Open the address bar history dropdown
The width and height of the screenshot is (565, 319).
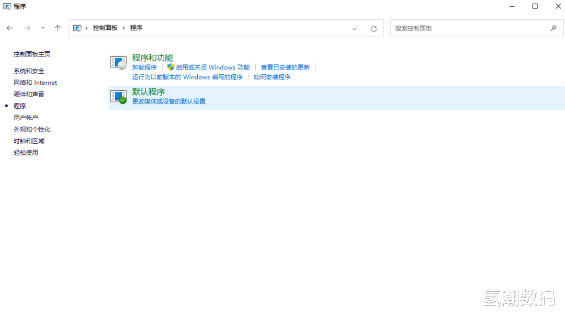pyautogui.click(x=354, y=28)
